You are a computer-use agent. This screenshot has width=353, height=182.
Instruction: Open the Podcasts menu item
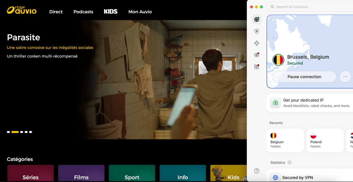(83, 12)
